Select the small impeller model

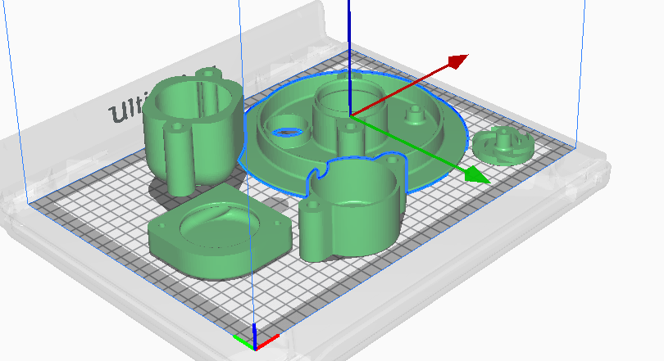(x=503, y=145)
